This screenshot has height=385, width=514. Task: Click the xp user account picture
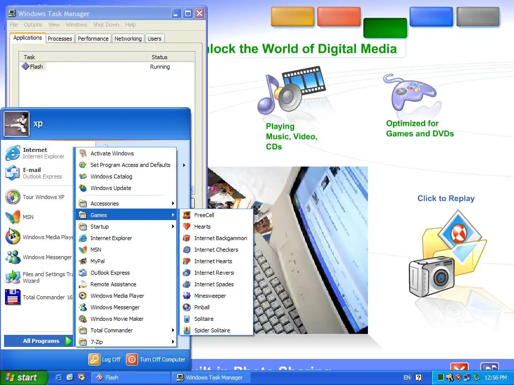click(x=17, y=123)
